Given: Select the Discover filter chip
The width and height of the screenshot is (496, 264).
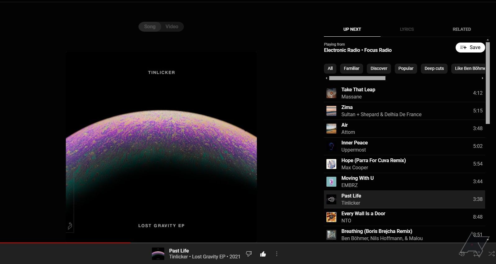Looking at the screenshot, I should tap(379, 68).
